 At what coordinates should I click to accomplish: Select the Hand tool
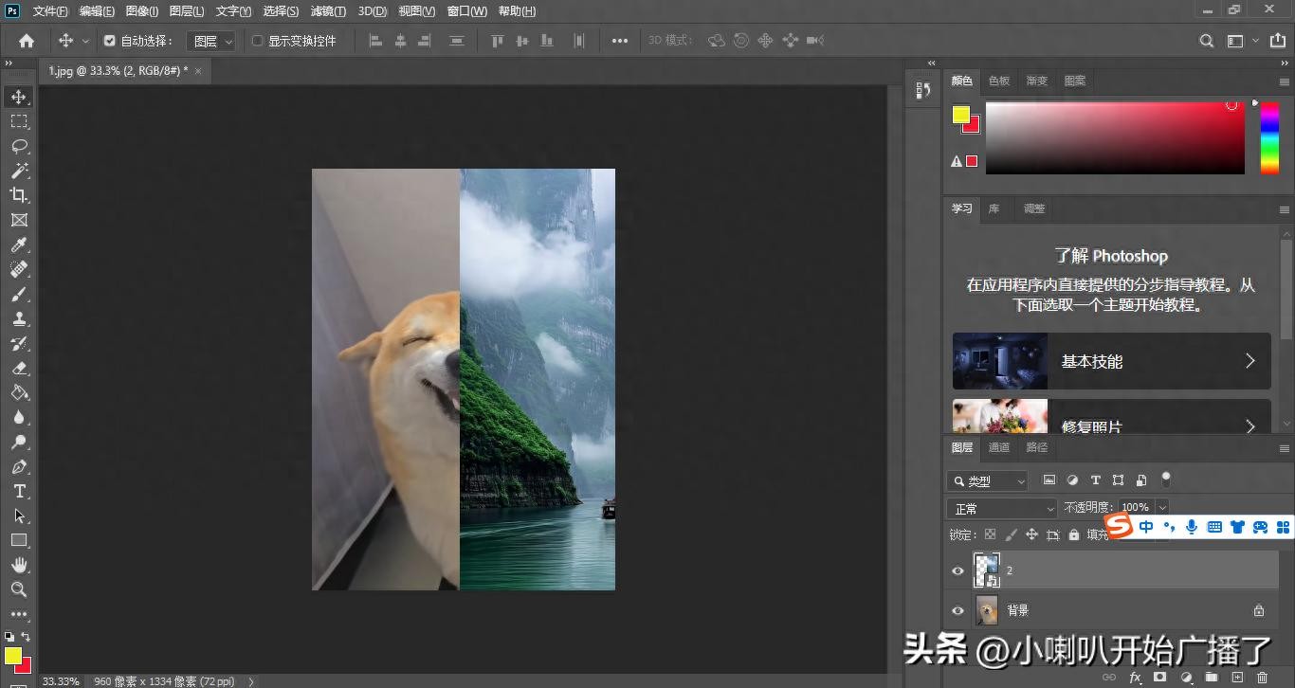[19, 565]
